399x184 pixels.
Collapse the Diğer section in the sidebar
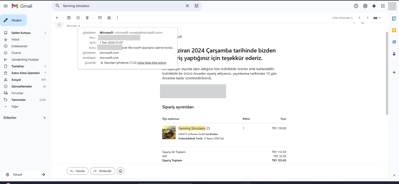[x=6, y=106]
